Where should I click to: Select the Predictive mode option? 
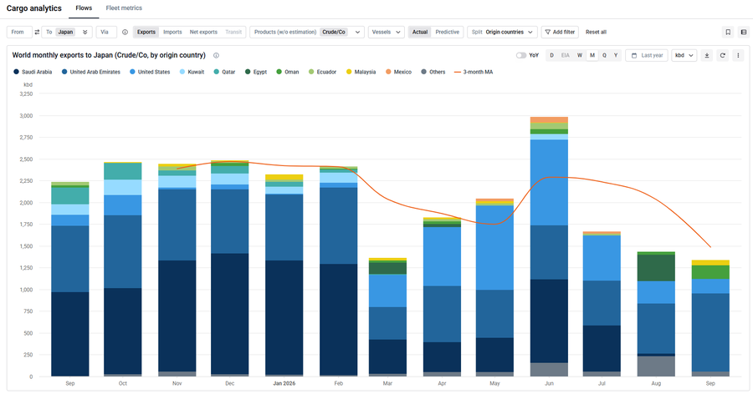tap(447, 32)
